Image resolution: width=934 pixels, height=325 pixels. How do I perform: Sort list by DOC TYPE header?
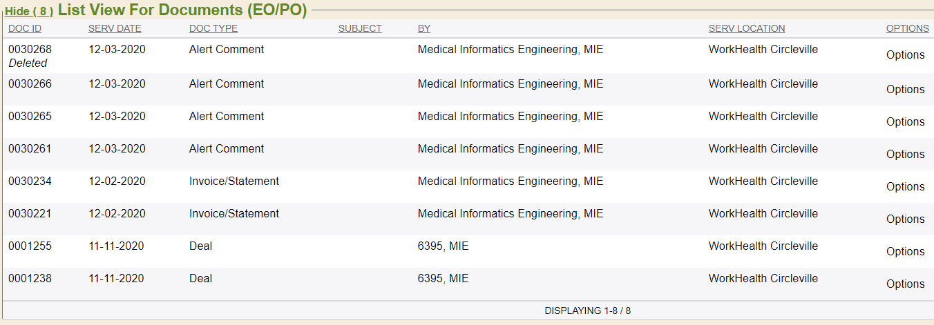pyautogui.click(x=213, y=28)
